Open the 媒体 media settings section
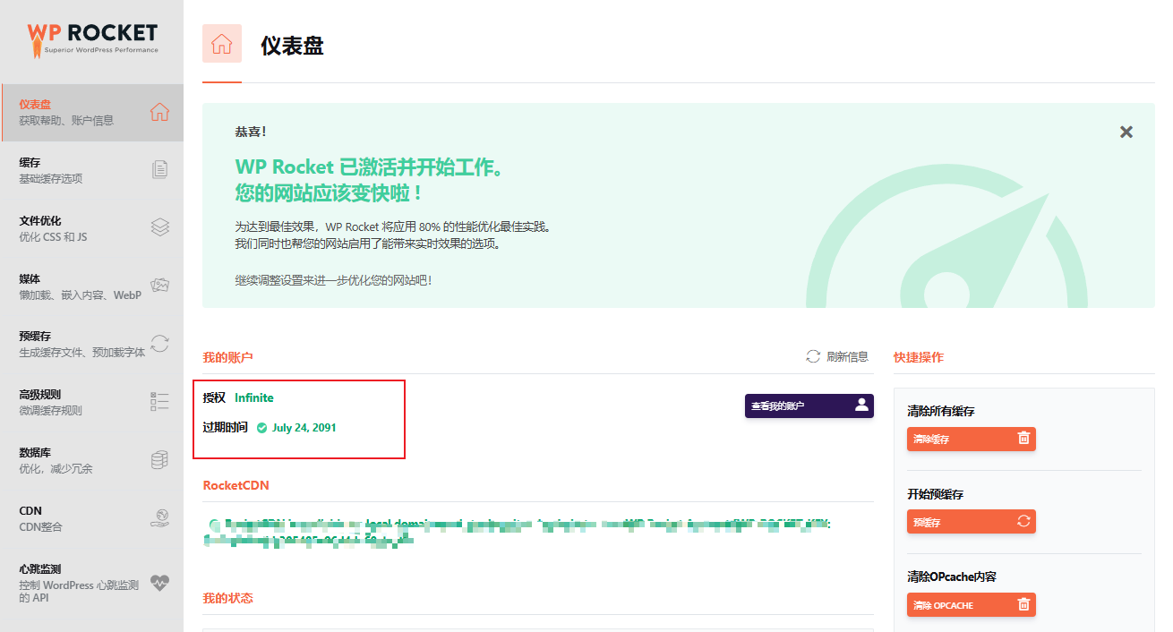Screen dimensions: 1173x632 click(91, 286)
